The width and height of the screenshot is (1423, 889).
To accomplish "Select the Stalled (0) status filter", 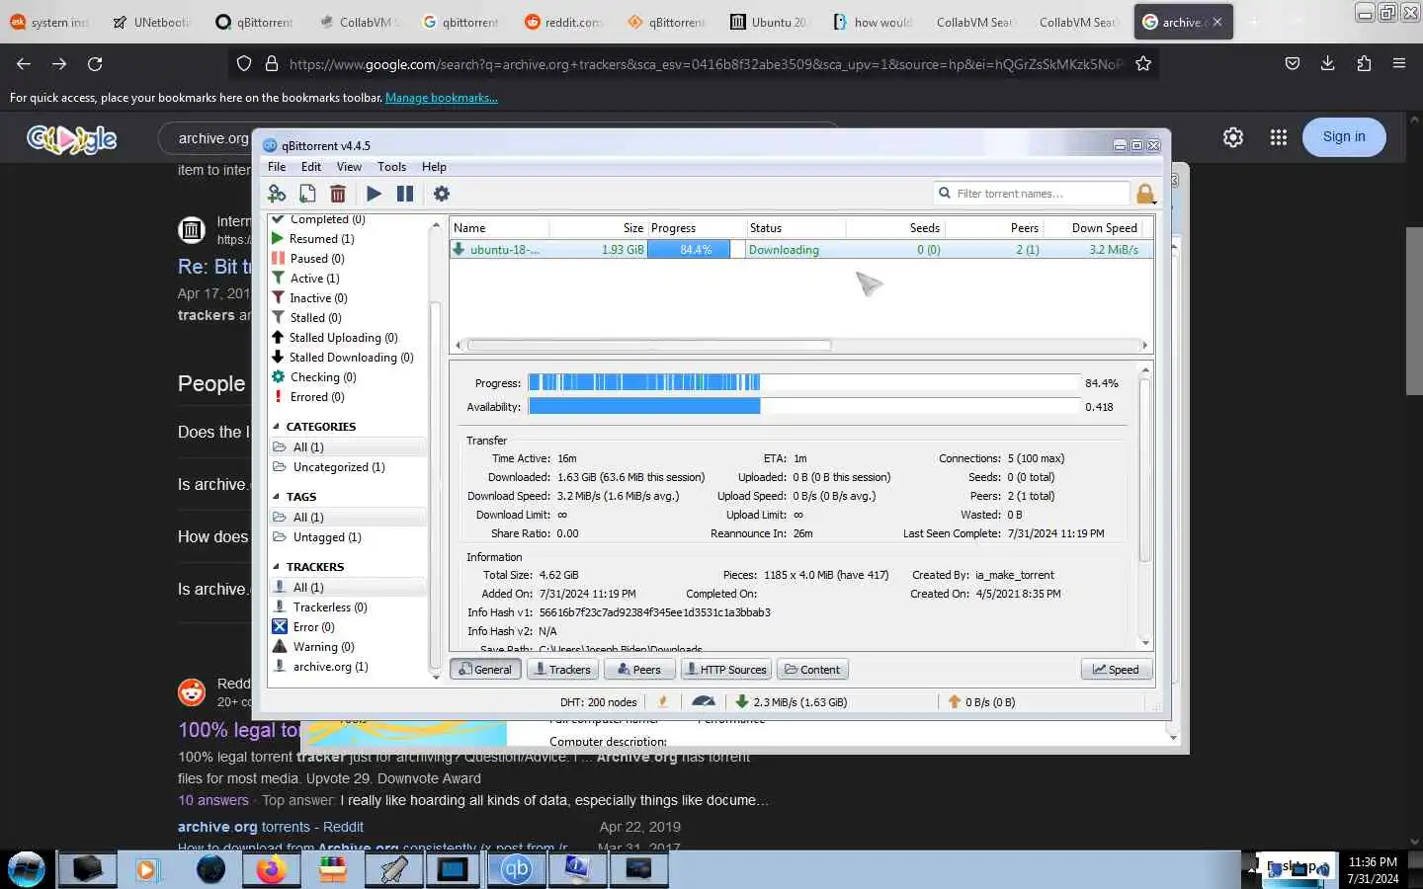I will tap(315, 318).
